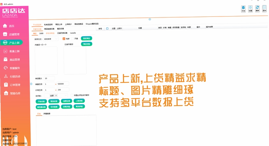Switch to the 私有选品库 tab
The height and width of the screenshot is (146, 269).
[48, 25]
